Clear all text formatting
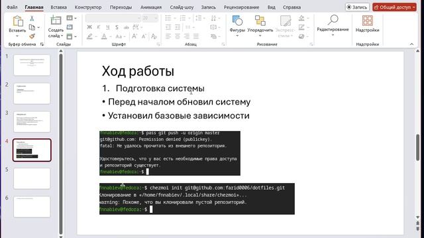Viewport: 424px width, 238px height. coord(154,36)
